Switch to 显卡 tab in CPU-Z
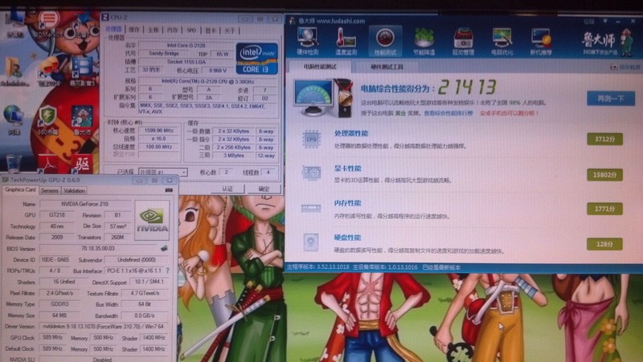 pos(211,30)
